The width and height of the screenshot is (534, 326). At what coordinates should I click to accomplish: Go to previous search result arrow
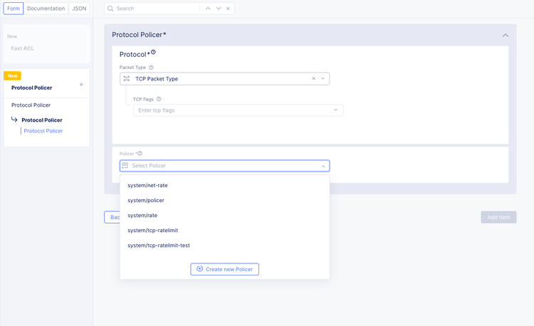[x=207, y=9]
